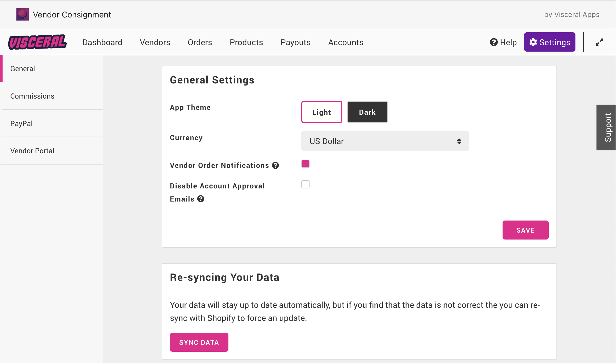The width and height of the screenshot is (616, 363).
Task: Click the Currency dropdown arrows
Action: point(459,141)
